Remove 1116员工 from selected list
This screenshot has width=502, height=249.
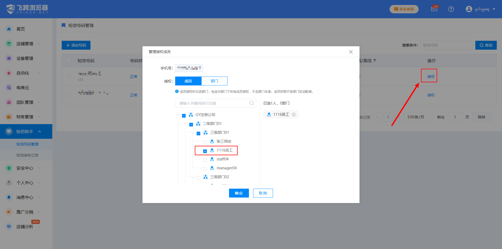pos(294,114)
